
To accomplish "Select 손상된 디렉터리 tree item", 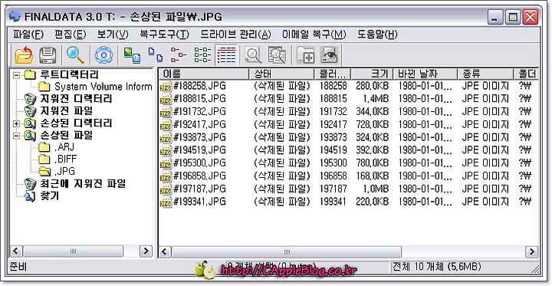I will coord(77,123).
